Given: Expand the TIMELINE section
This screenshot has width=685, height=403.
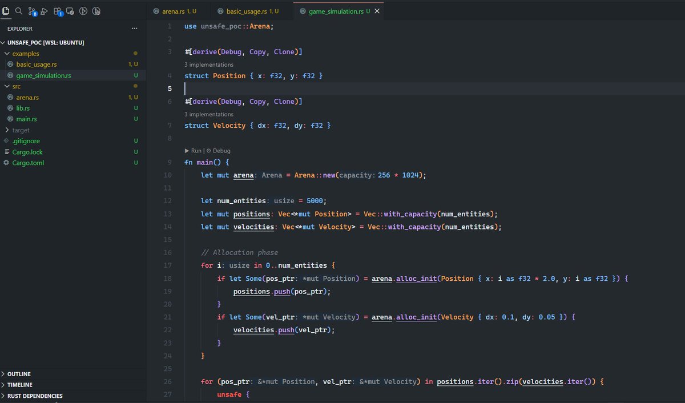Looking at the screenshot, I should pyautogui.click(x=20, y=385).
